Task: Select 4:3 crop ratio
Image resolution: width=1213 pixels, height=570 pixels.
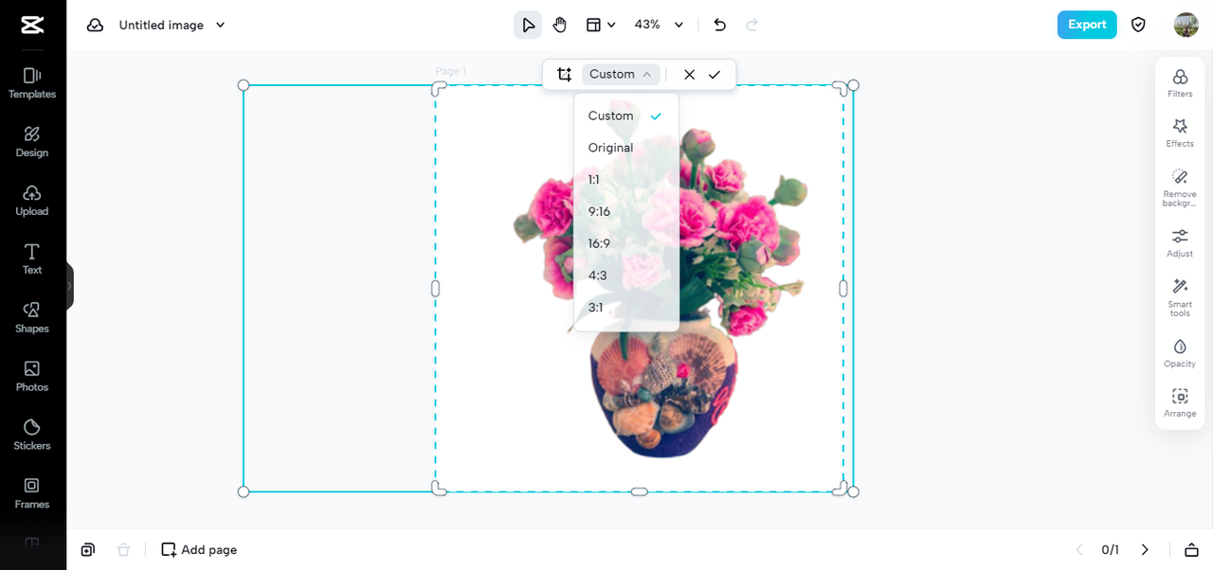Action: (x=626, y=276)
